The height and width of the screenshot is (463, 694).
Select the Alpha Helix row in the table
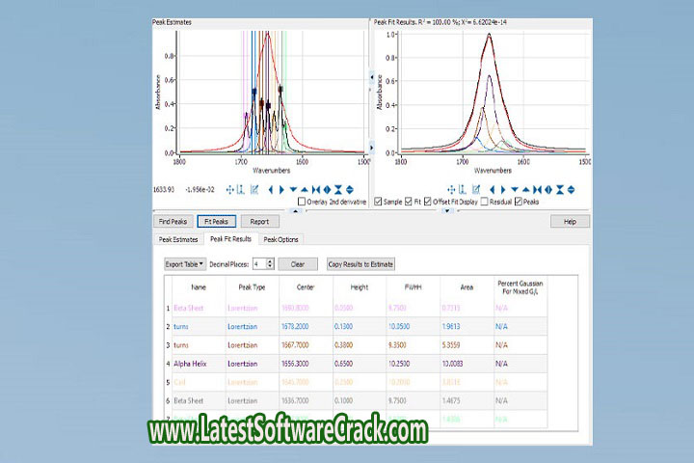tap(198, 363)
